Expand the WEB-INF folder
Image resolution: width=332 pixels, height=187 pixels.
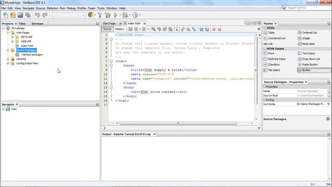click(12, 42)
